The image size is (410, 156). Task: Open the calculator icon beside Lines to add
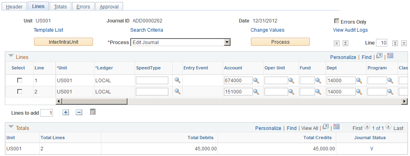pyautogui.click(x=93, y=112)
